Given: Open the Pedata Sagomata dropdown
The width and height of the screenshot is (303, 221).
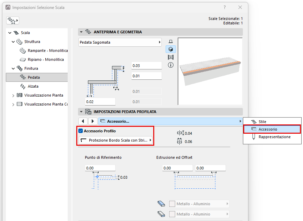Looking at the screenshot, I should click(120, 42).
